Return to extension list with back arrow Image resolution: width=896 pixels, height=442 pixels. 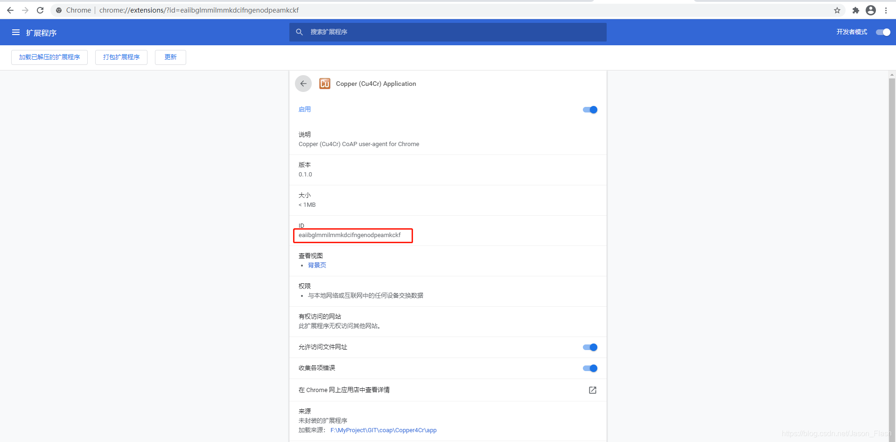[x=303, y=84]
